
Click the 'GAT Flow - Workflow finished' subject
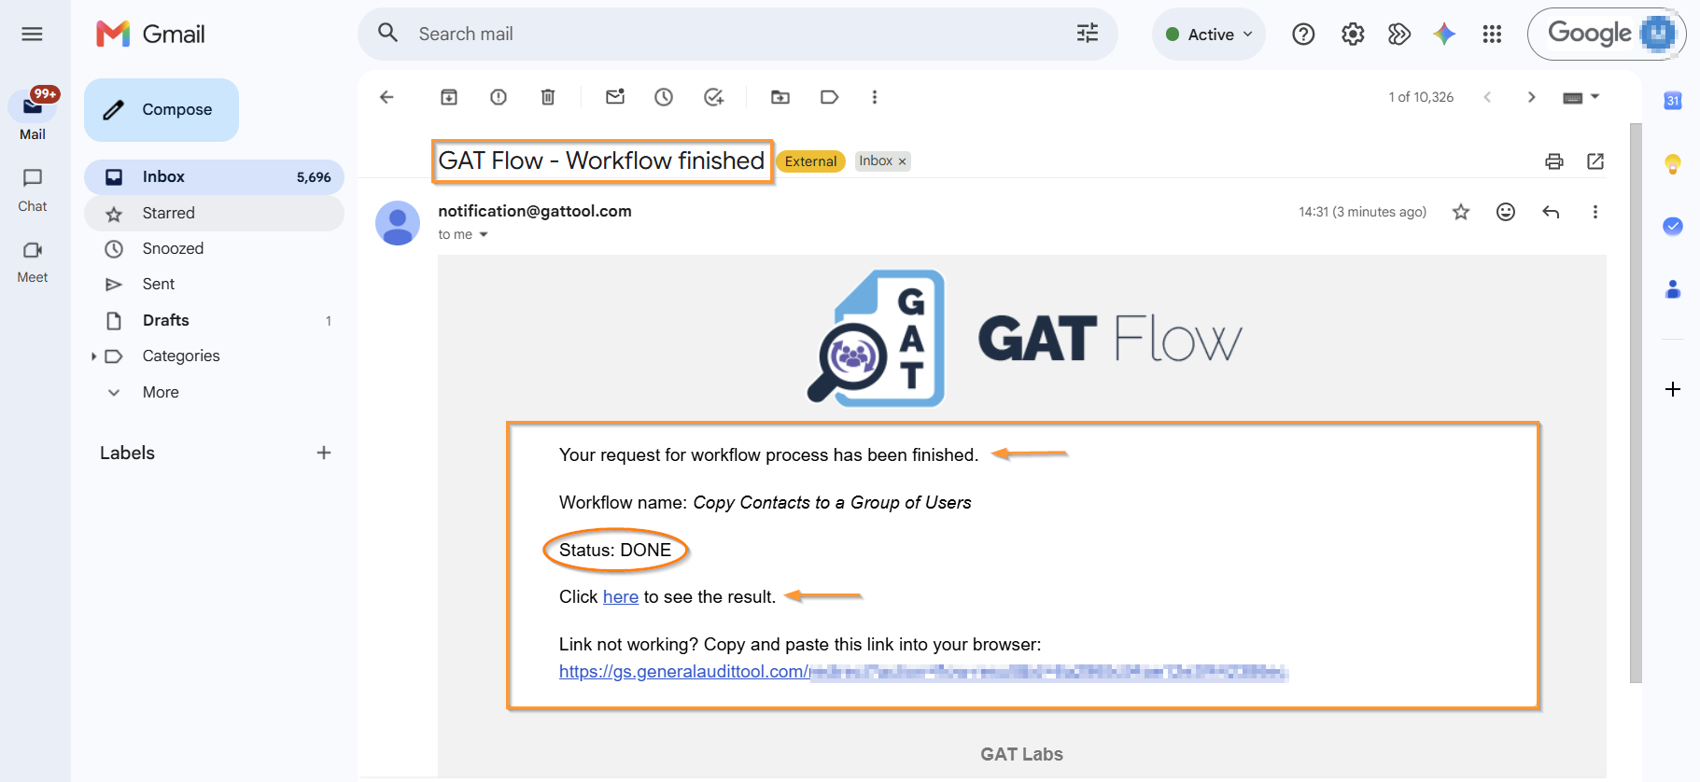[601, 161]
